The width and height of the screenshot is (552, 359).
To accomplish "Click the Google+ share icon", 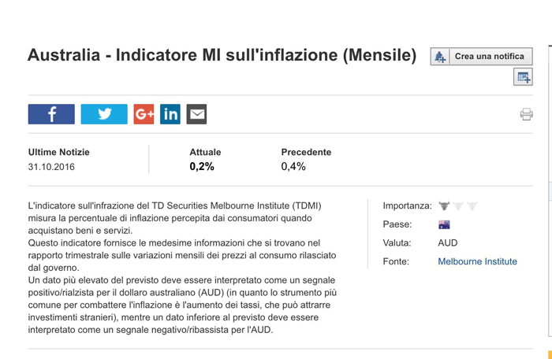I will point(144,114).
